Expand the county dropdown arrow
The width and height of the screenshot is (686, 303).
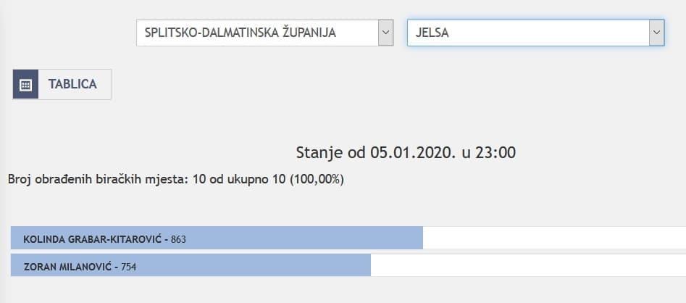[385, 33]
